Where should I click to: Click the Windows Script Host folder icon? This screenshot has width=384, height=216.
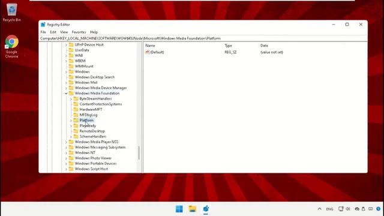pos(71,169)
